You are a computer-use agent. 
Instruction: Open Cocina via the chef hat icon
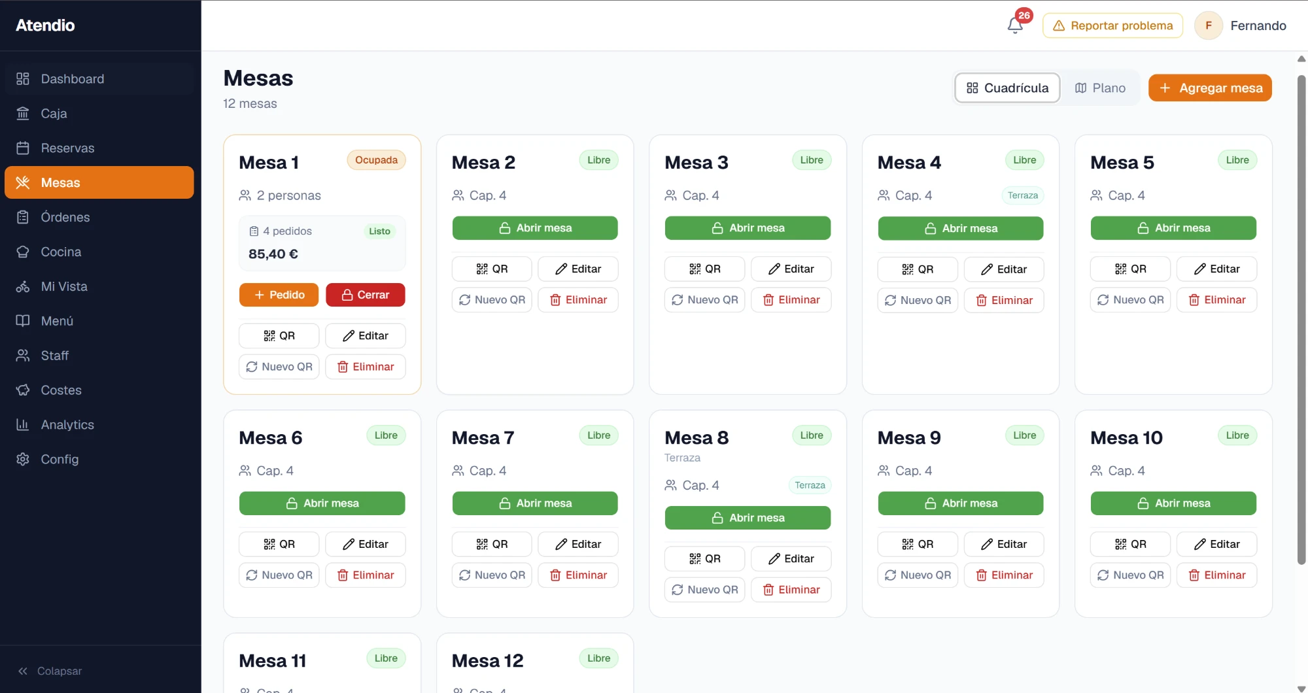(x=23, y=252)
